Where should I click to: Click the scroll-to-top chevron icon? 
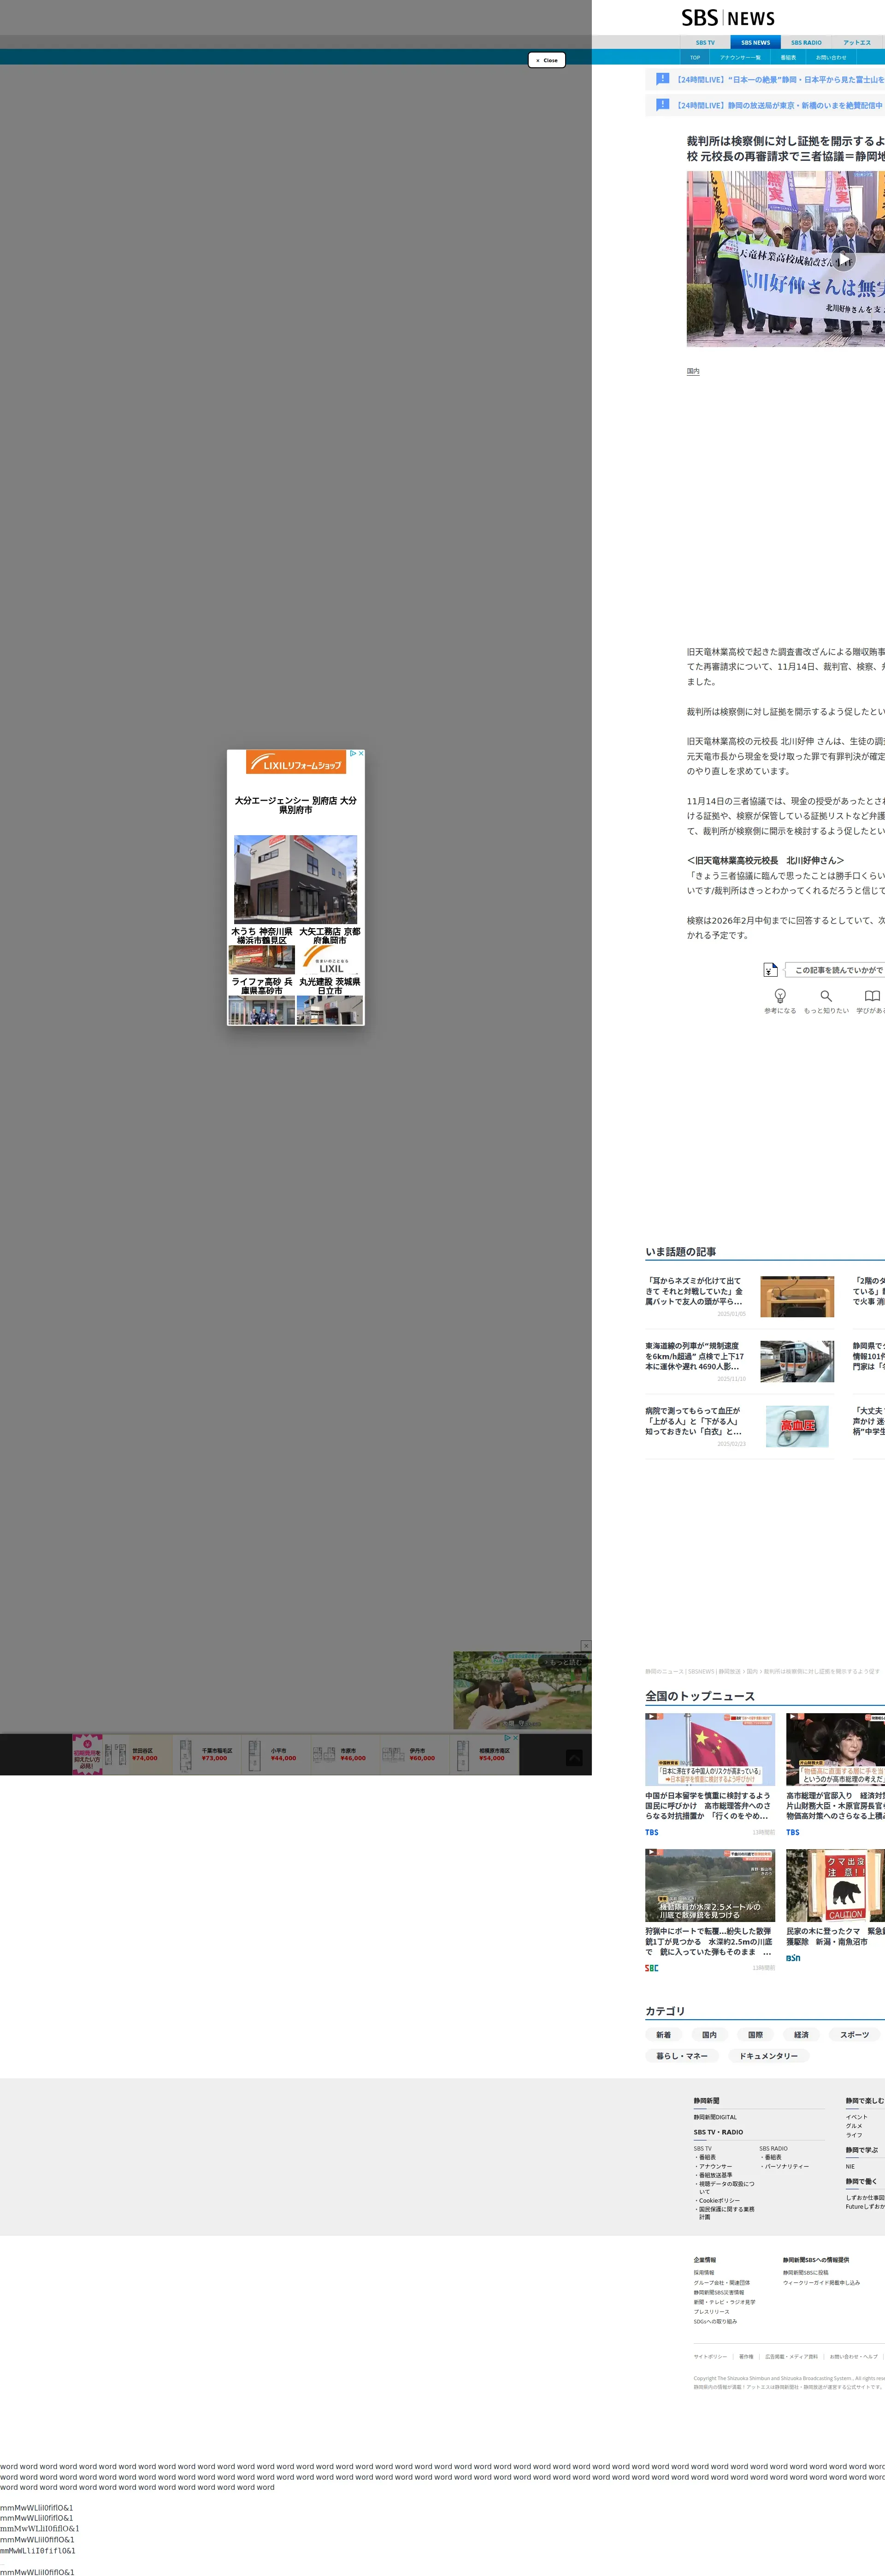574,1757
